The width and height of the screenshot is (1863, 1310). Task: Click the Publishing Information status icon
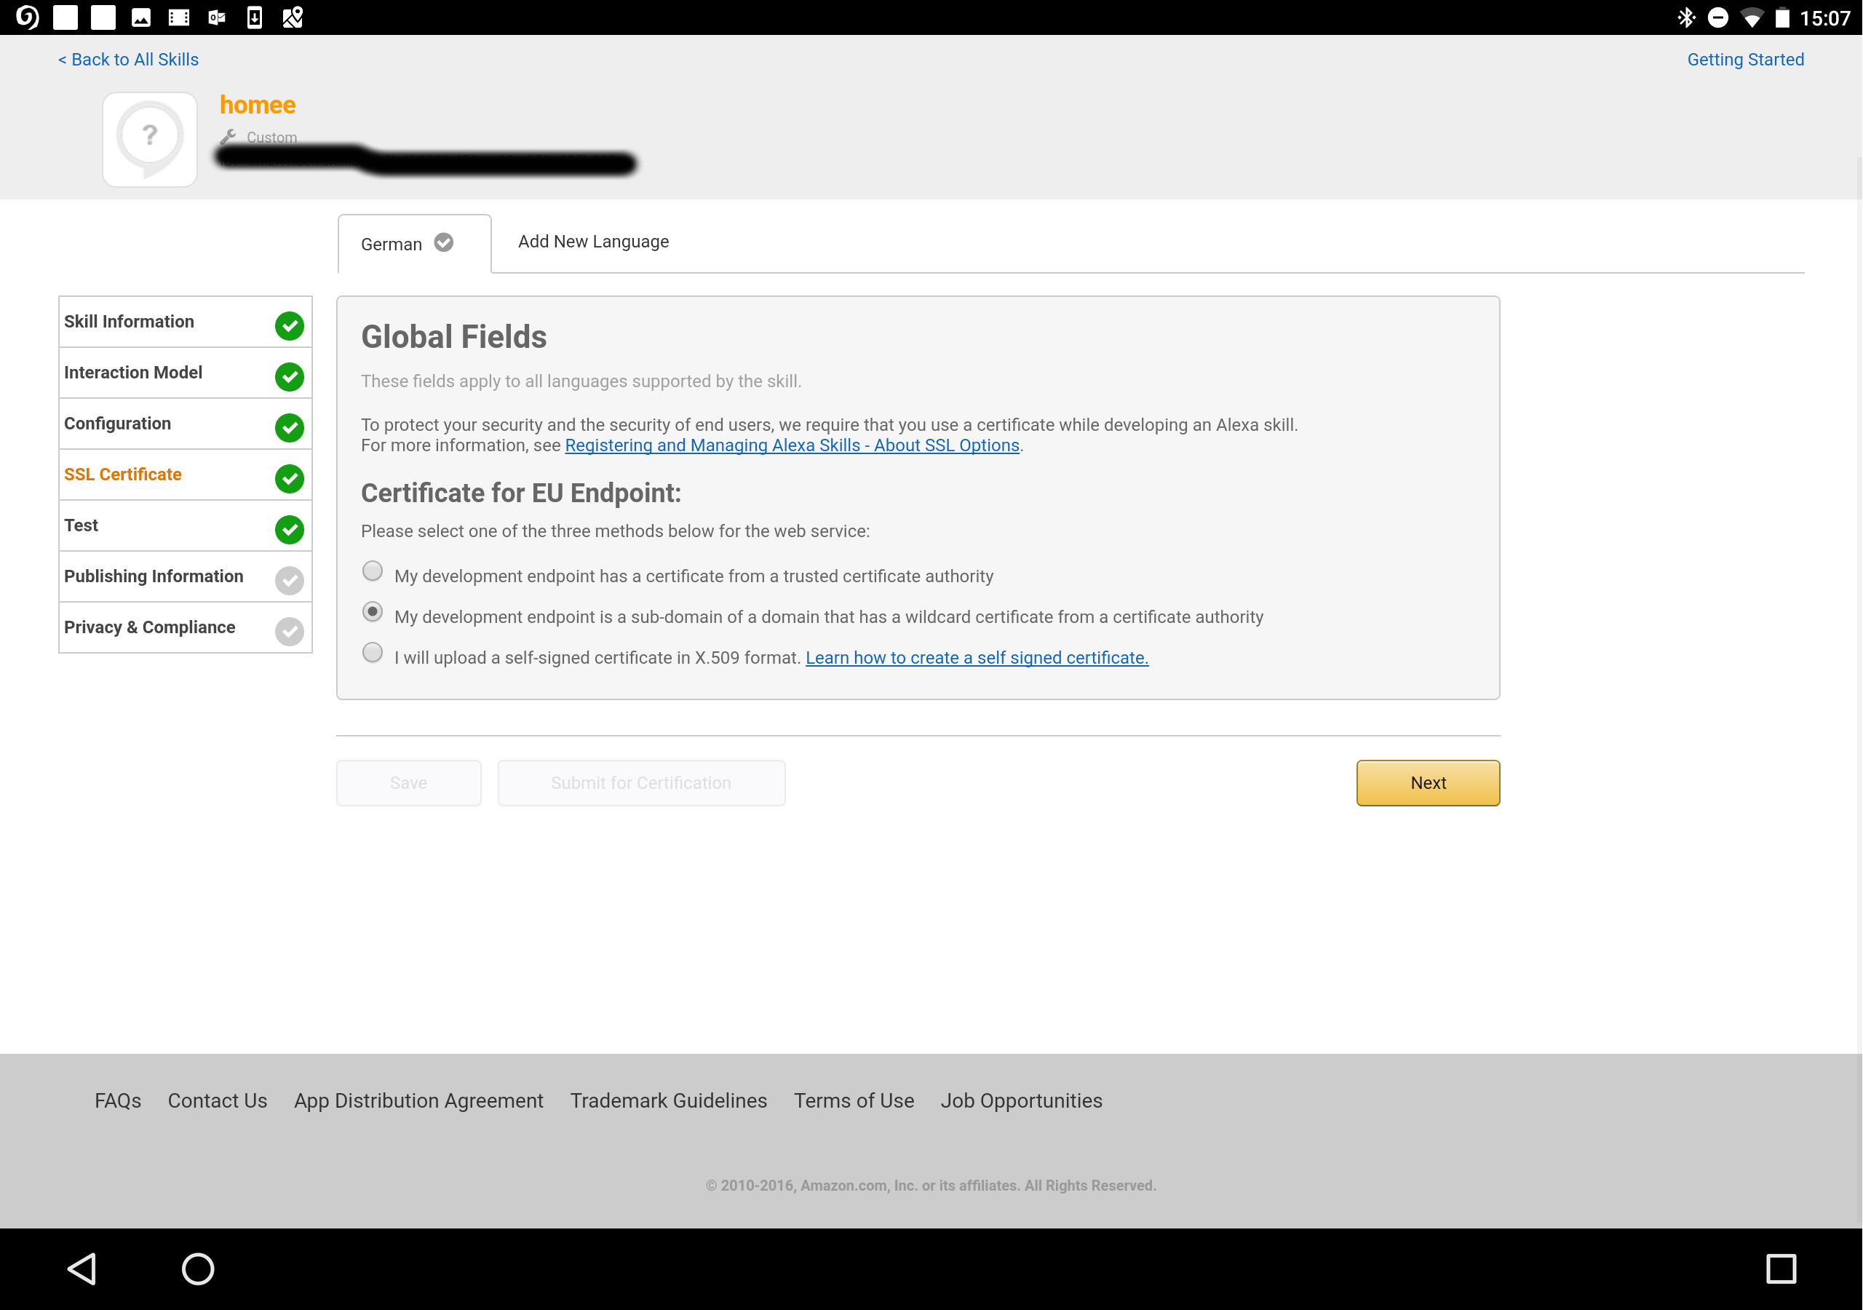(290, 579)
